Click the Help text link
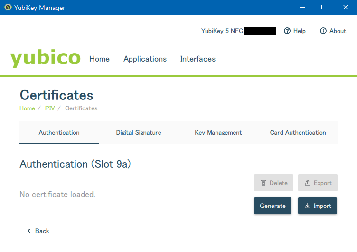 [x=299, y=31]
